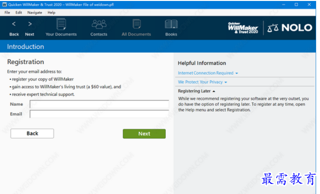Open the All Documents toolbar icon
This screenshot has width=320, height=194.
coord(136,28)
